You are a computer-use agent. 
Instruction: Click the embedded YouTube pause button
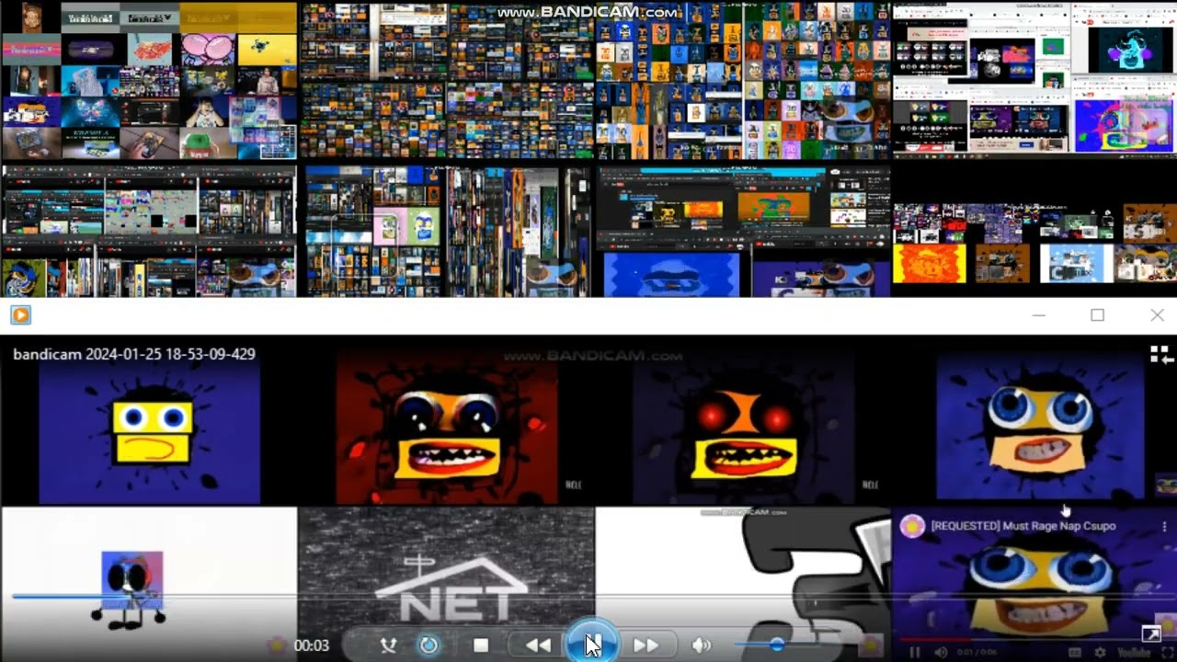click(915, 653)
